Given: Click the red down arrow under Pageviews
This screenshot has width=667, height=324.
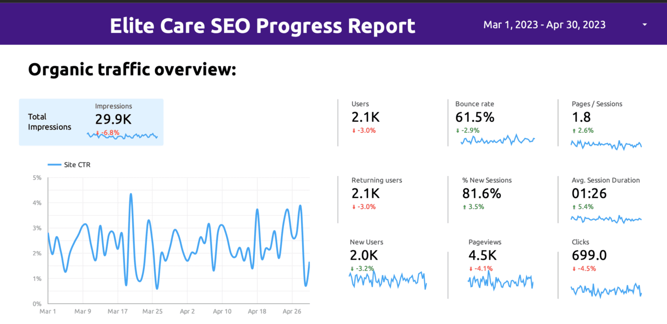Looking at the screenshot, I should pyautogui.click(x=471, y=269).
